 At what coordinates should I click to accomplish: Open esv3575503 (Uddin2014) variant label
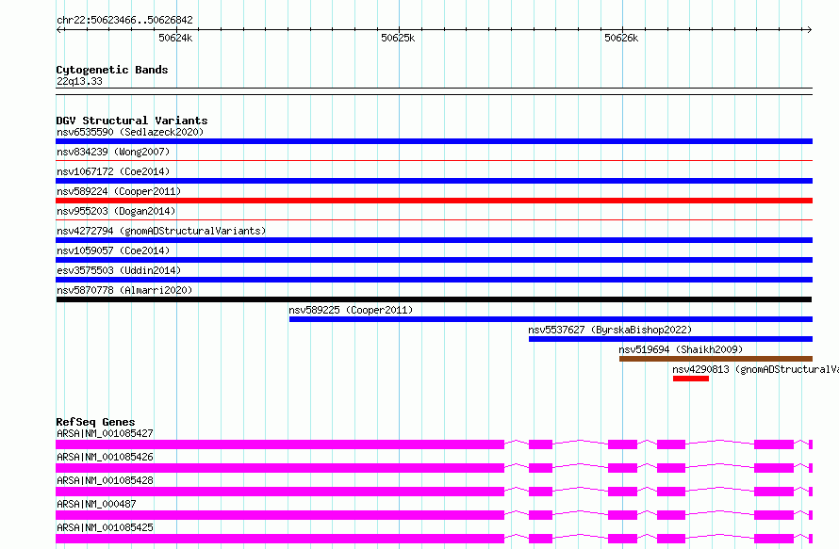coord(119,270)
